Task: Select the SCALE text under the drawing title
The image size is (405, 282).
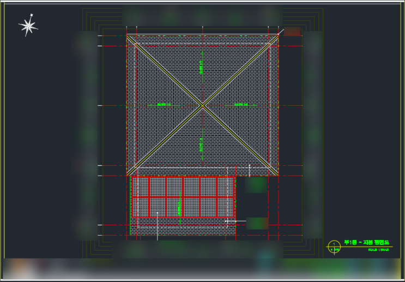Action: 378,250
